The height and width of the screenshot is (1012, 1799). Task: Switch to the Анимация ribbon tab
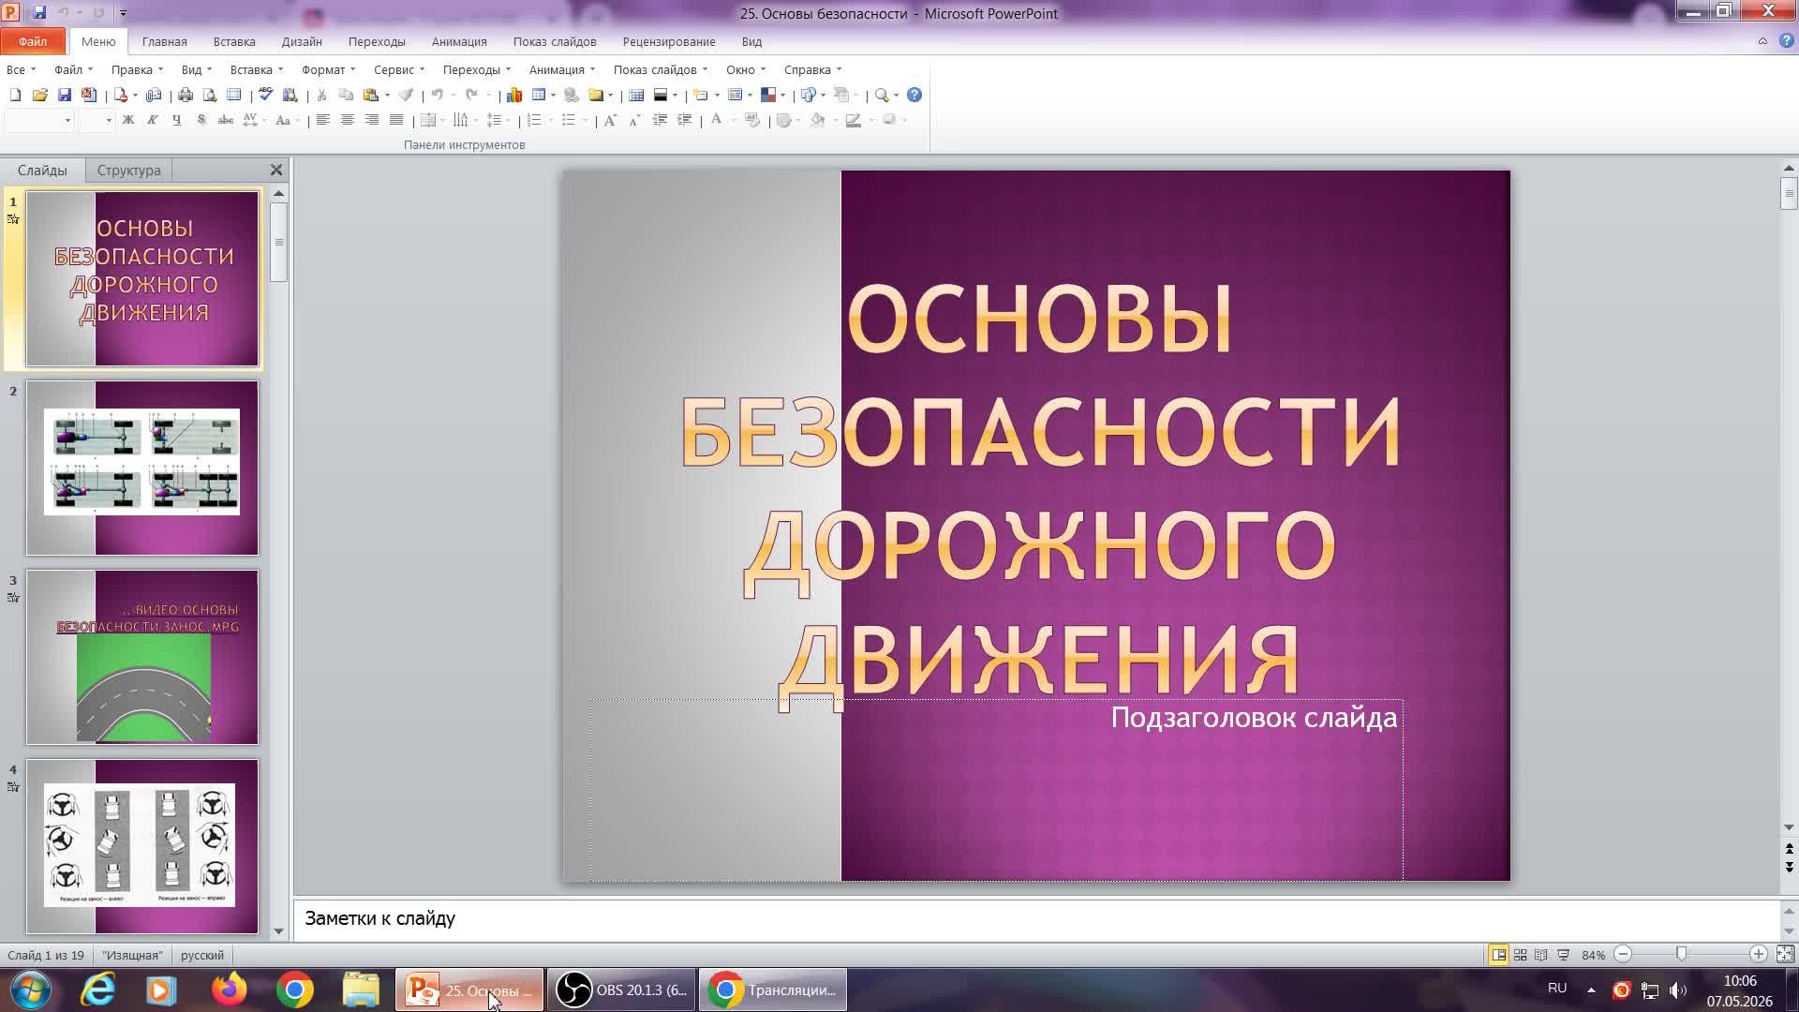[459, 41]
